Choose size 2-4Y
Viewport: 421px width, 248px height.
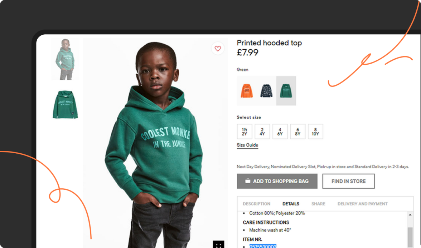point(262,132)
